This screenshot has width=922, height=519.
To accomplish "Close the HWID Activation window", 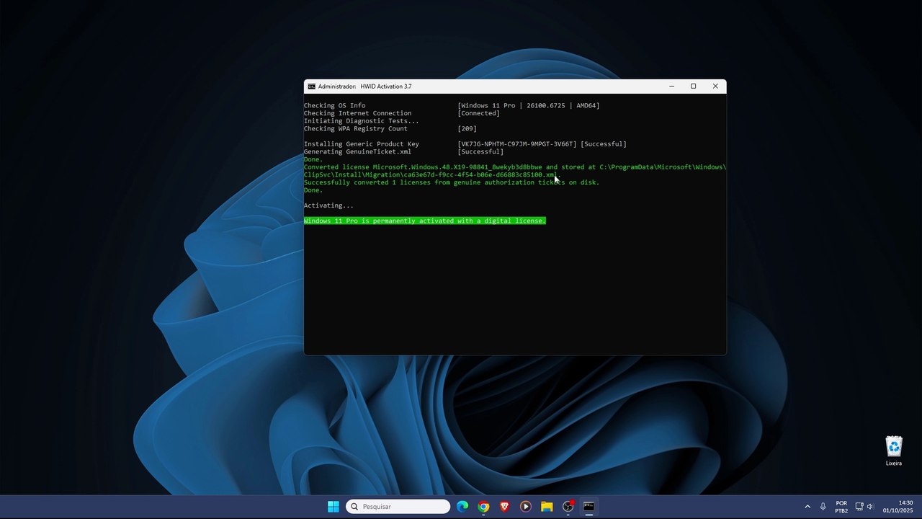I will (715, 86).
